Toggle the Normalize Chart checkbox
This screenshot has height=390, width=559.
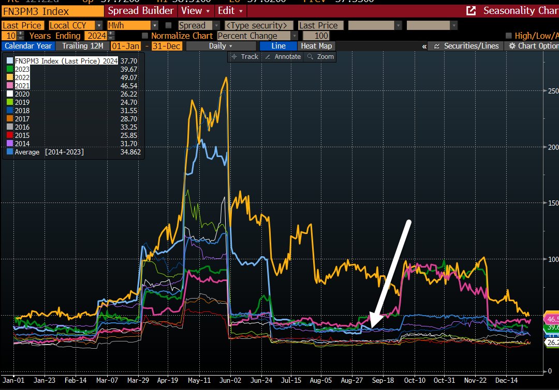[x=145, y=36]
